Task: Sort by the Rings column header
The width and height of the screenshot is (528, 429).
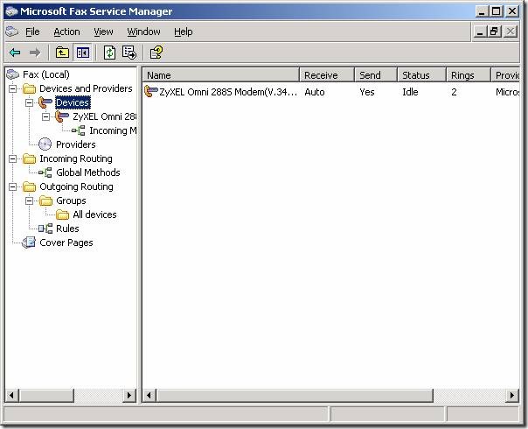Action: click(468, 75)
